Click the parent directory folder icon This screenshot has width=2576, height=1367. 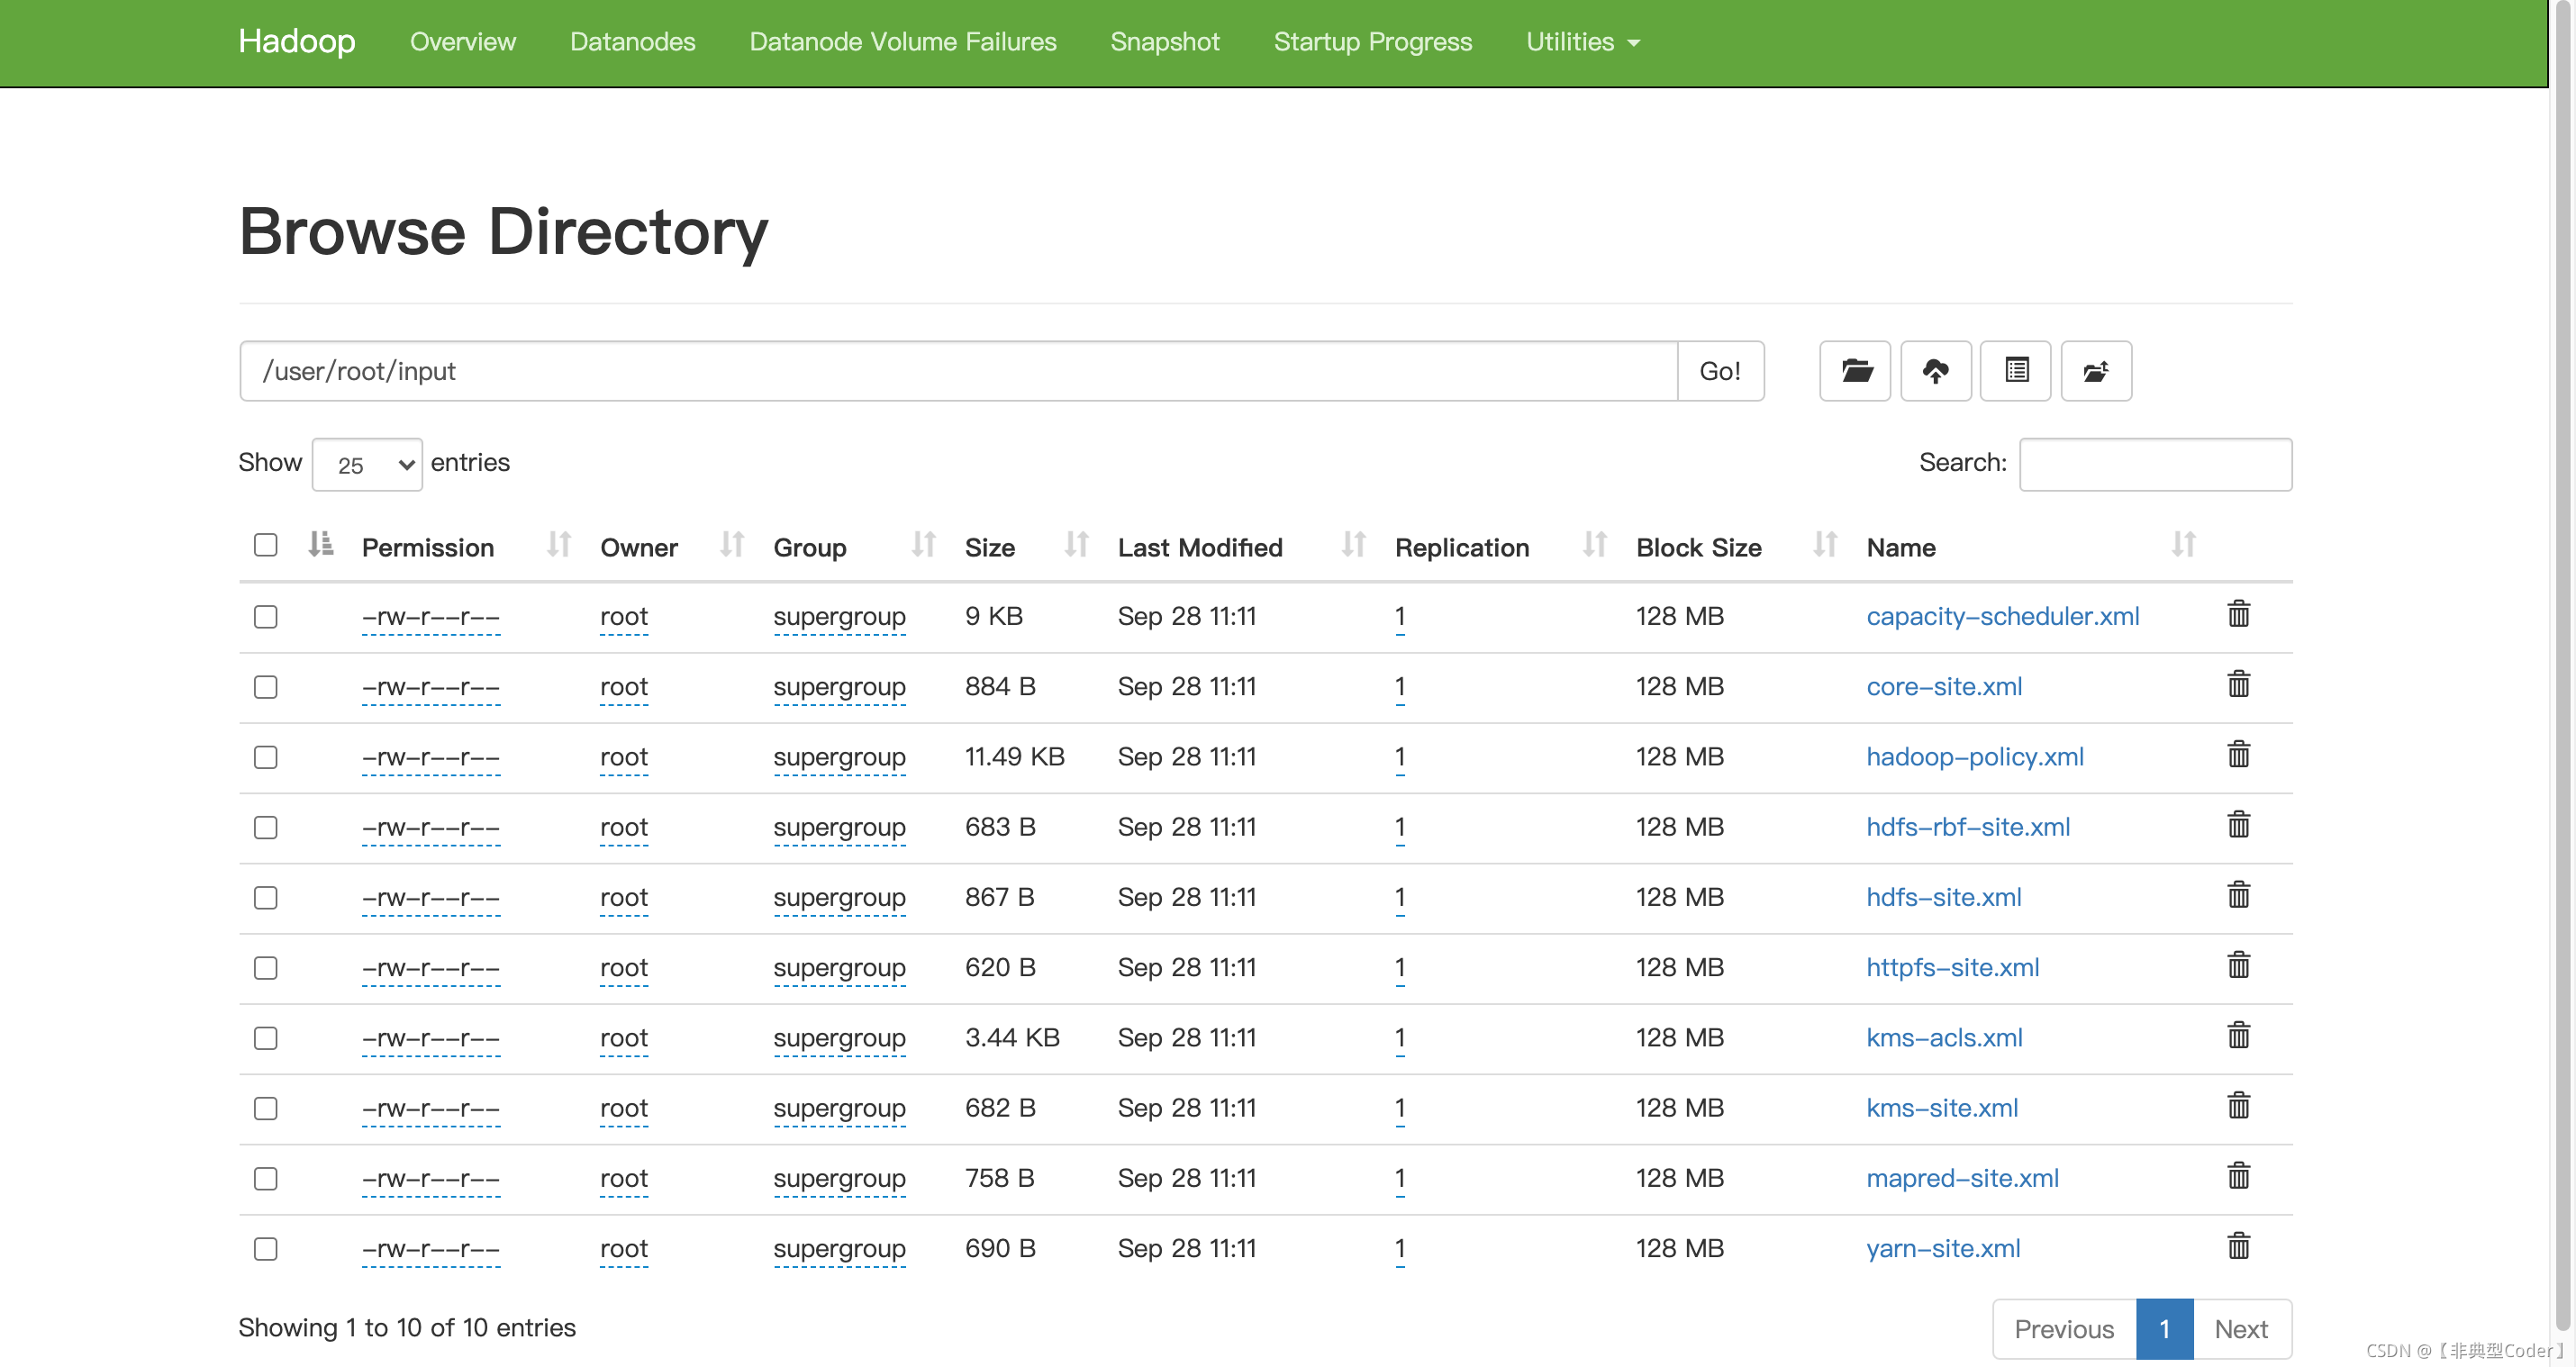pyautogui.click(x=2095, y=371)
